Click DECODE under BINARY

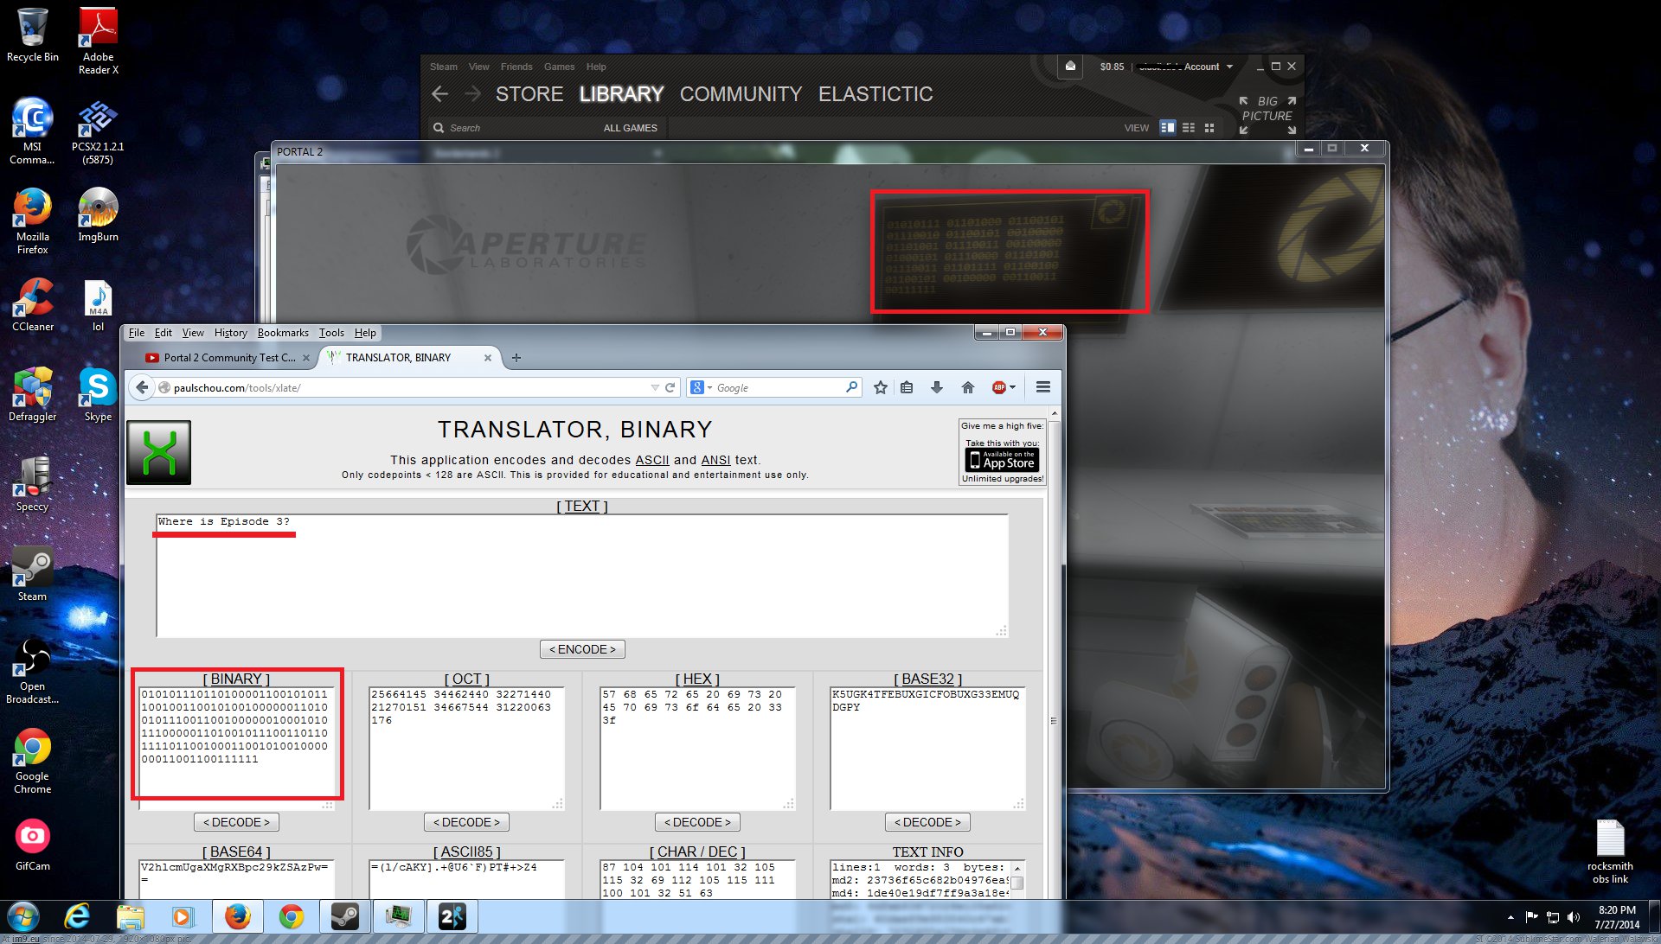coord(236,822)
